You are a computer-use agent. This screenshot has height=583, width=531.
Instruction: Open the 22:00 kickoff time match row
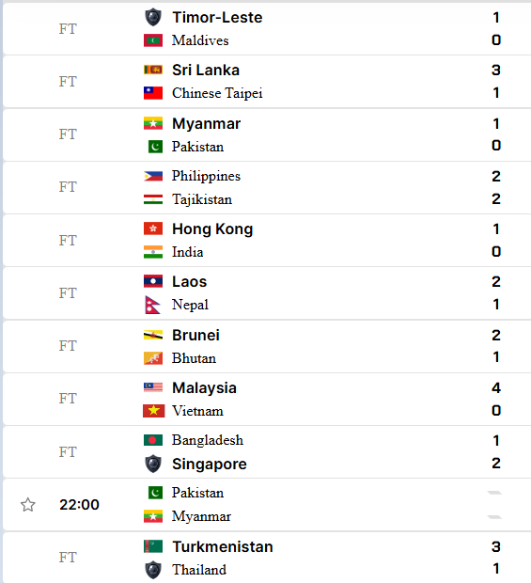(267, 505)
